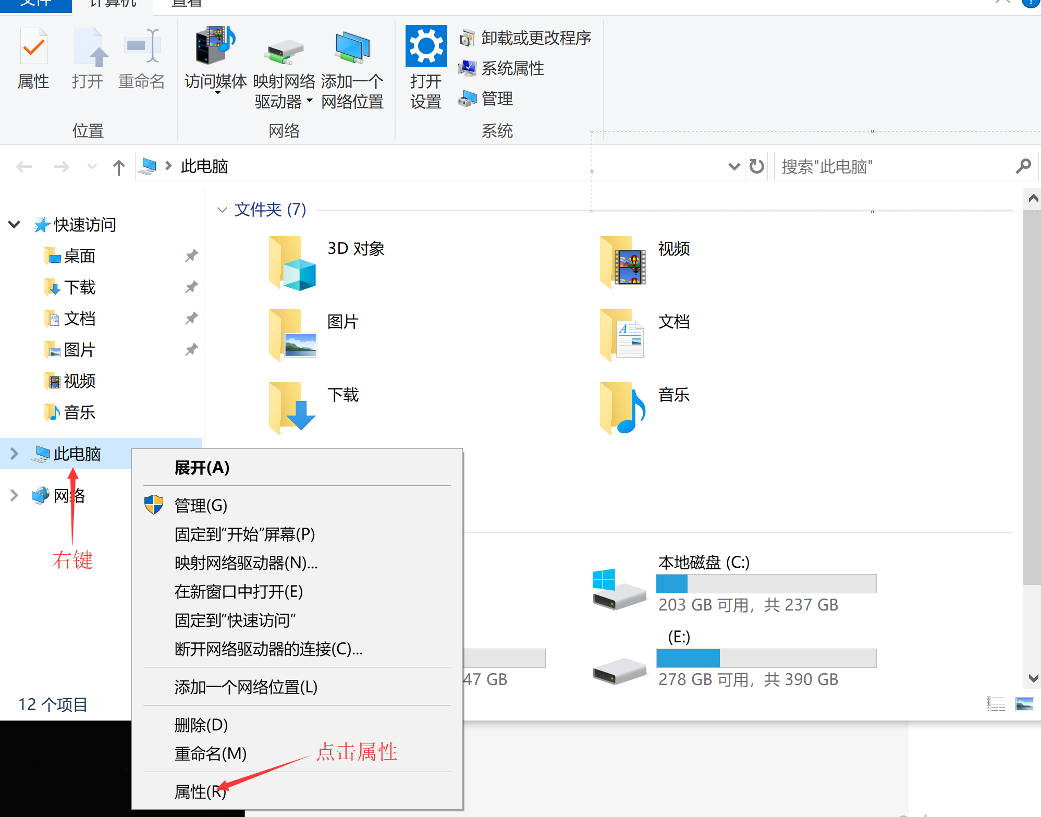Click the refresh icon beside address bar
Image resolution: width=1041 pixels, height=817 pixels.
click(x=756, y=166)
